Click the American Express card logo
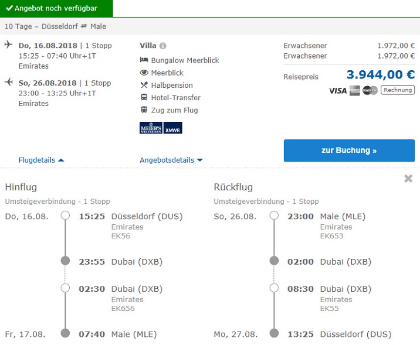 pyautogui.click(x=354, y=90)
